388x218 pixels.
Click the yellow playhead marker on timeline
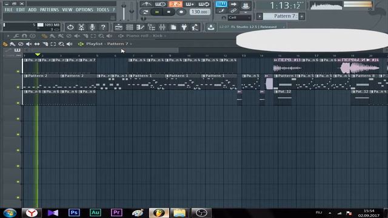tap(38, 54)
